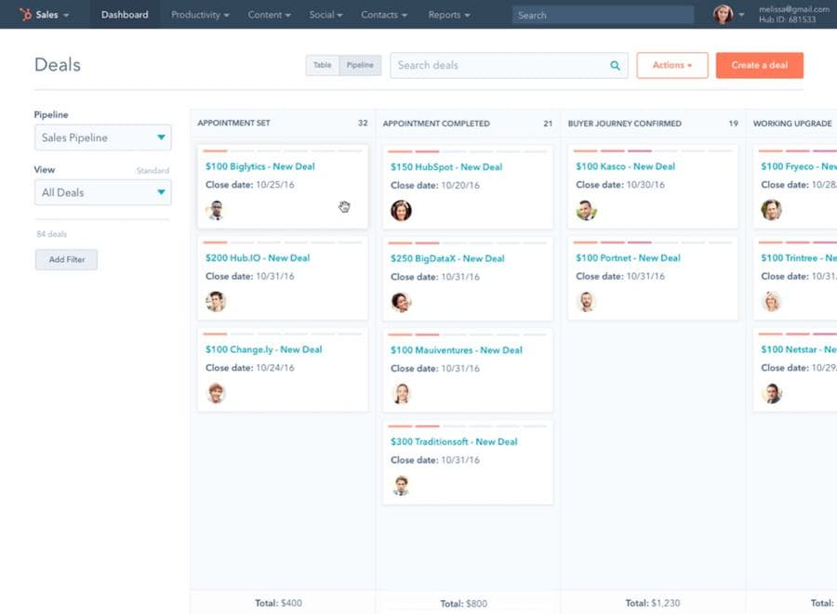837x614 pixels.
Task: Open $100 Biglytics - New Deal link
Action: [260, 166]
